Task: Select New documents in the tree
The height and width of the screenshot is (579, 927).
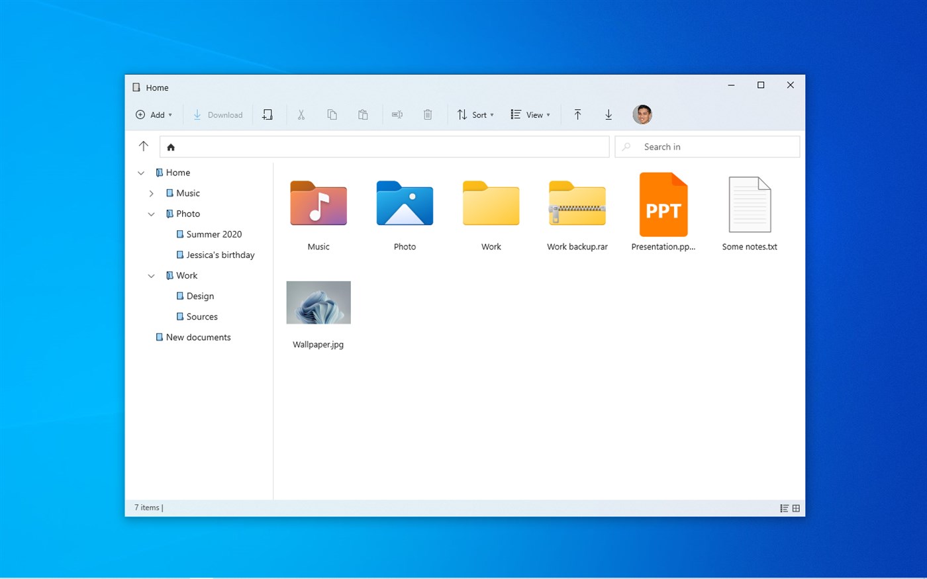Action: 193,337
